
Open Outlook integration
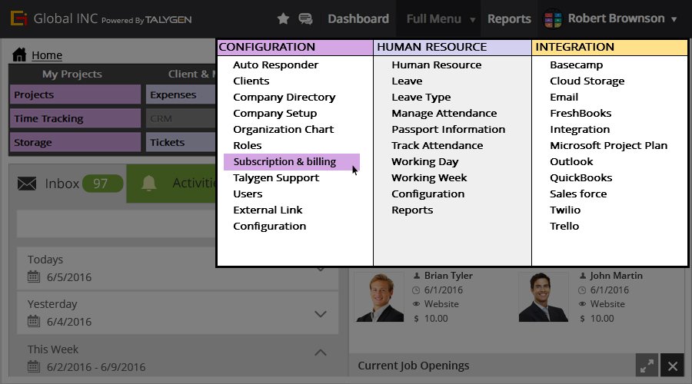[571, 162]
